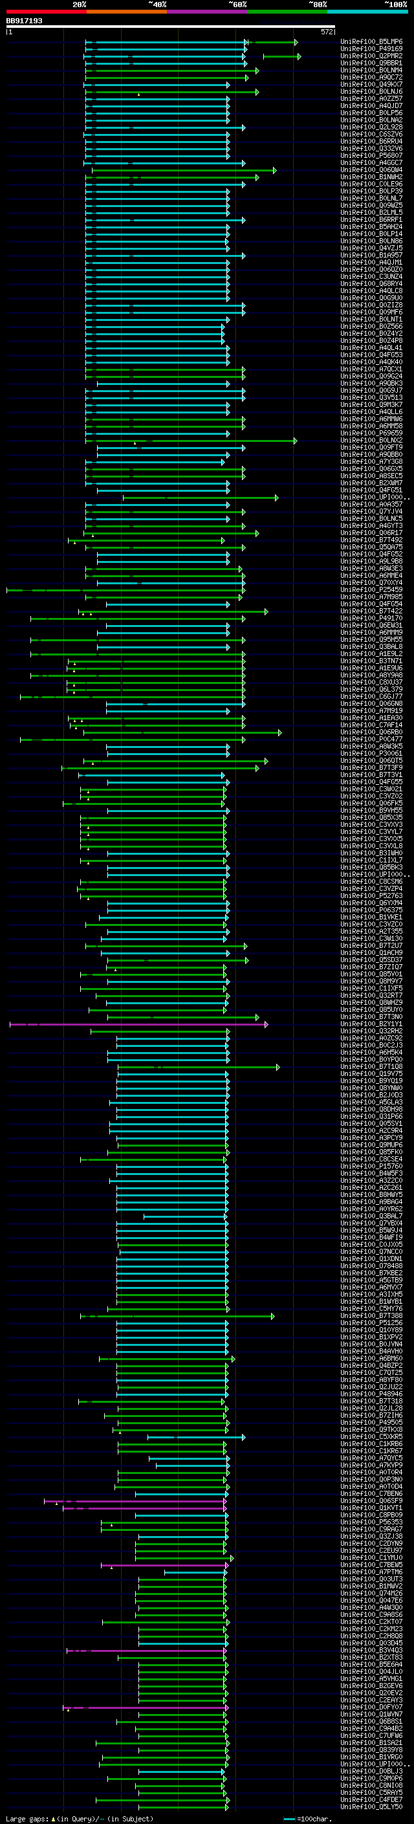Select label UniRef100_Q5SD37
The image size is (414, 1824).
[371, 960]
